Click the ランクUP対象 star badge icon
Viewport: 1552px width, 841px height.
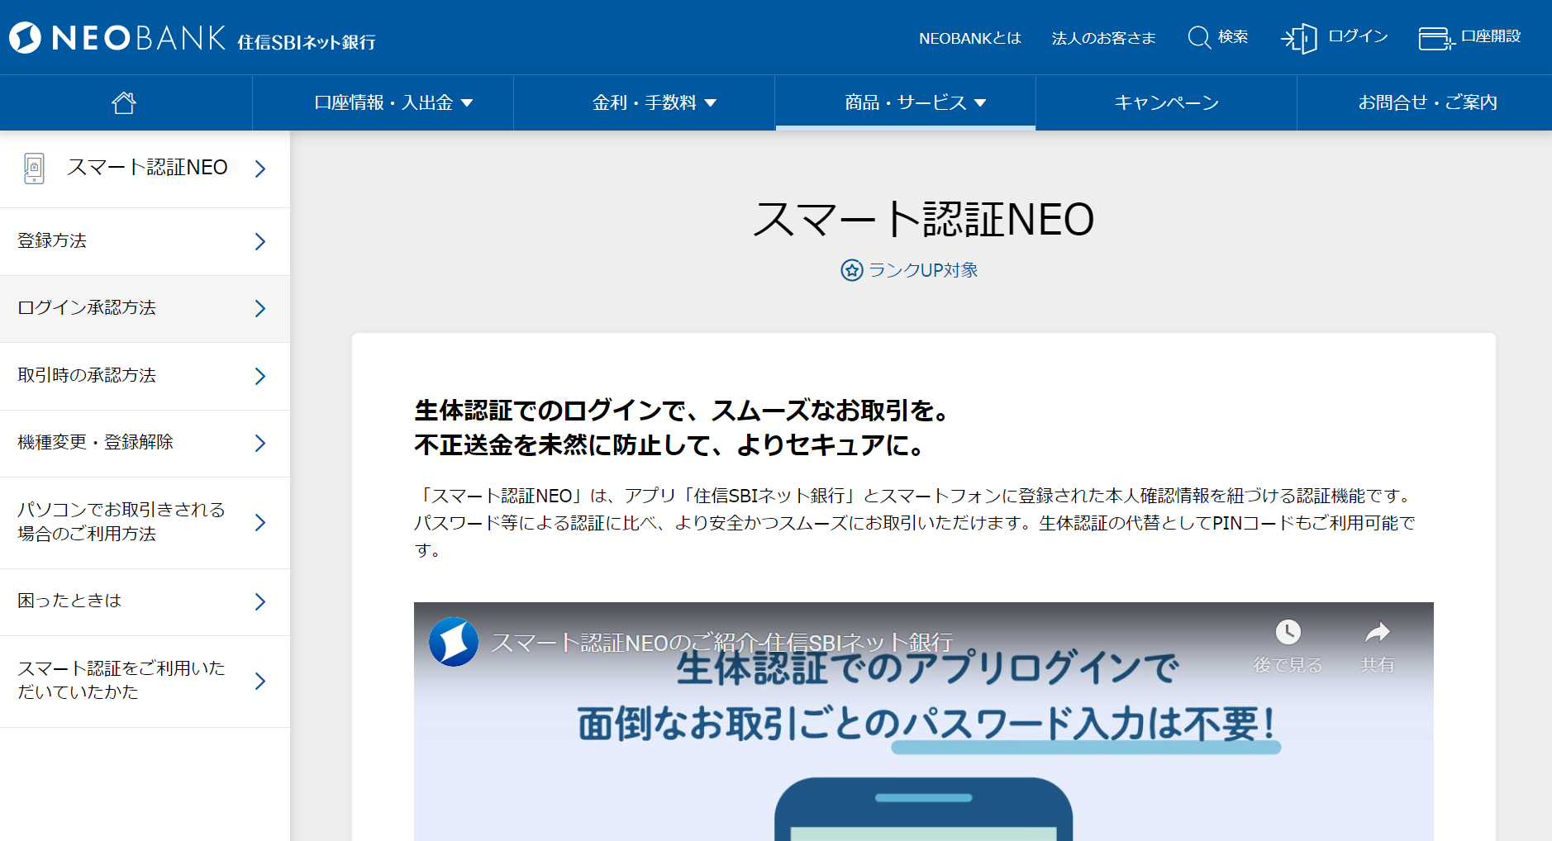851,270
